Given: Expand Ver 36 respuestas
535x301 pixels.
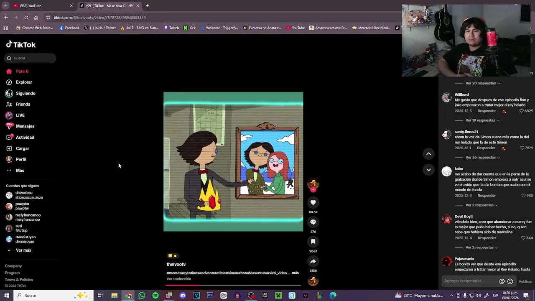Looking at the screenshot, I should click(x=483, y=158).
